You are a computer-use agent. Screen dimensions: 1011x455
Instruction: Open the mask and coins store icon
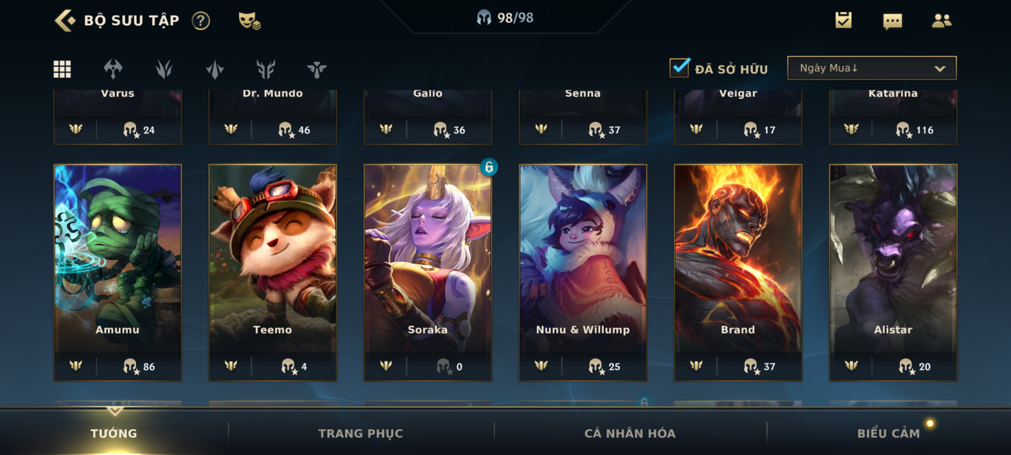[x=250, y=21]
